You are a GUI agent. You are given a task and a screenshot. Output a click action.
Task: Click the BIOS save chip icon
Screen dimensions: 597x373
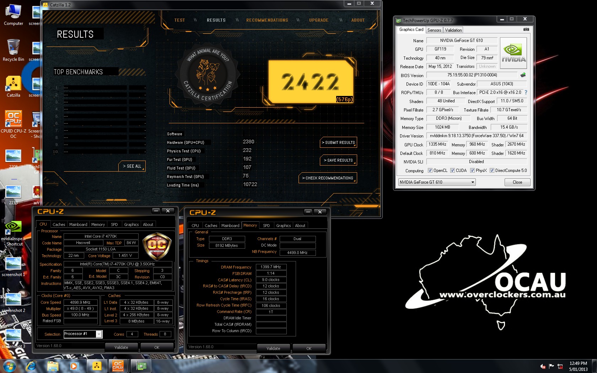coord(523,75)
